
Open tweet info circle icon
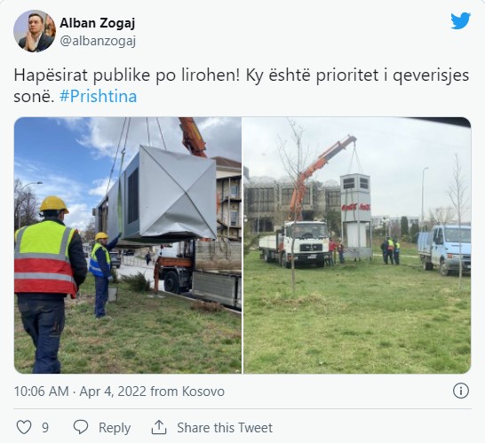tap(461, 391)
